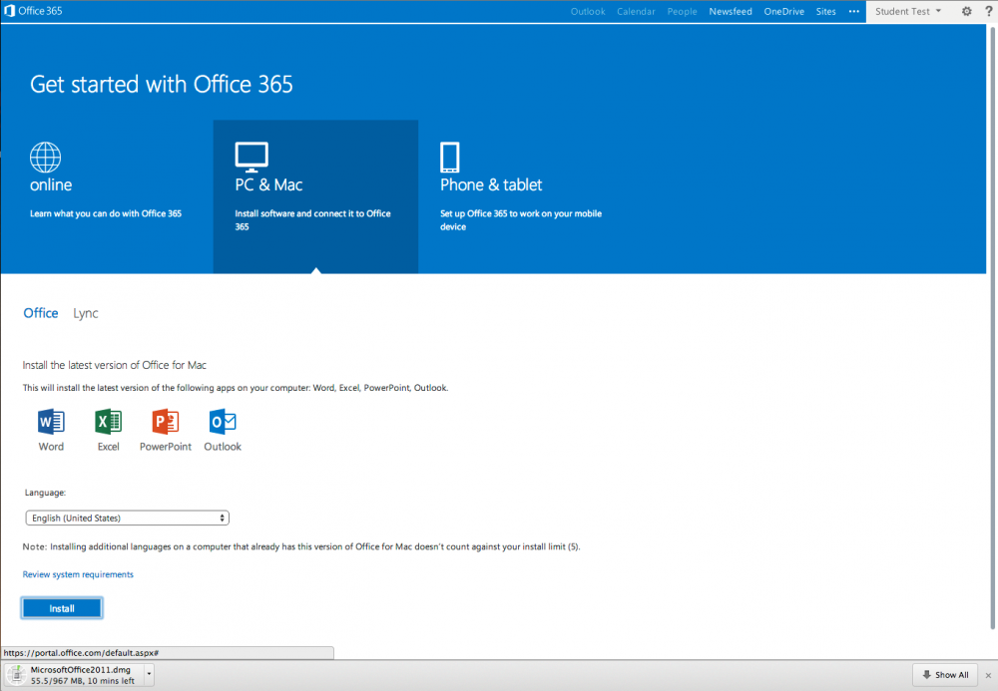Open the Help question mark

point(987,11)
